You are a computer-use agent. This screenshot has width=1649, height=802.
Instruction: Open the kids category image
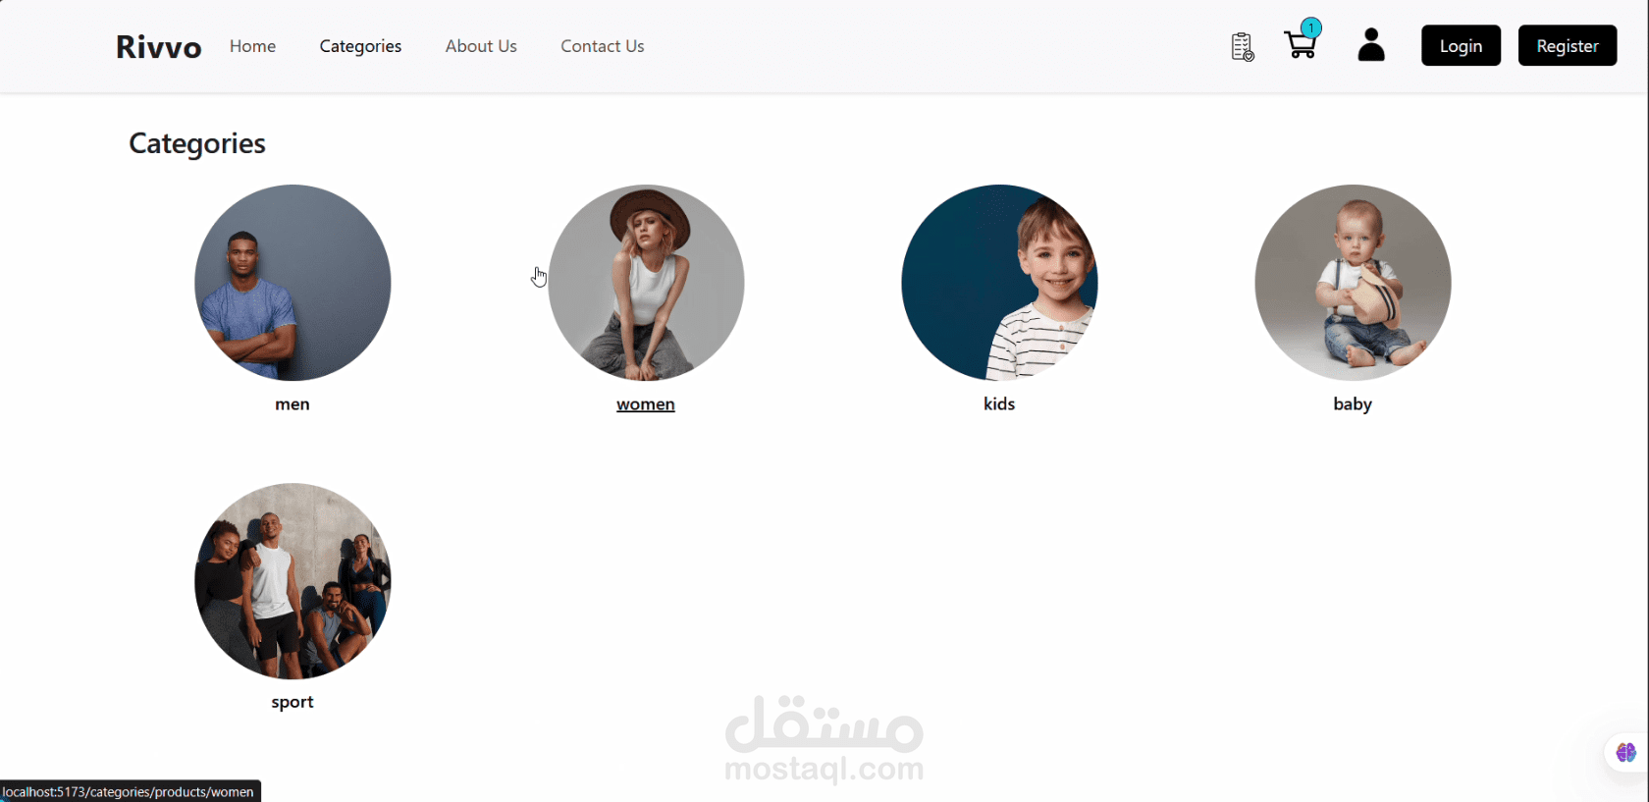(x=999, y=283)
